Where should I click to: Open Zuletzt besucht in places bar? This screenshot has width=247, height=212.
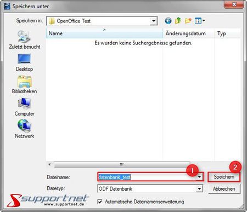pyautogui.click(x=24, y=40)
